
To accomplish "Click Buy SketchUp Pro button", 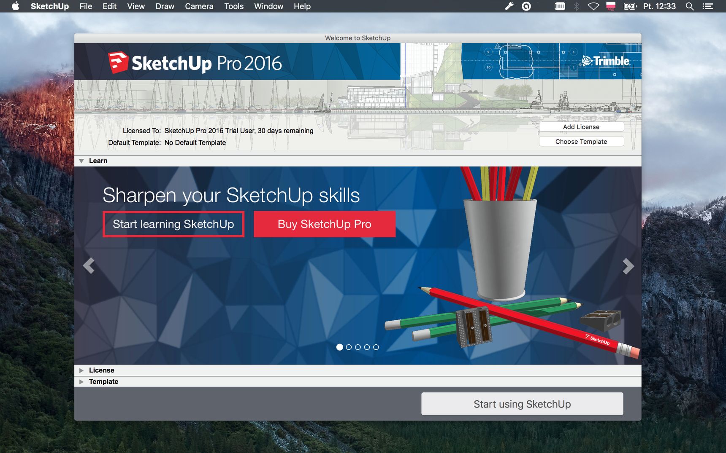I will tap(325, 224).
